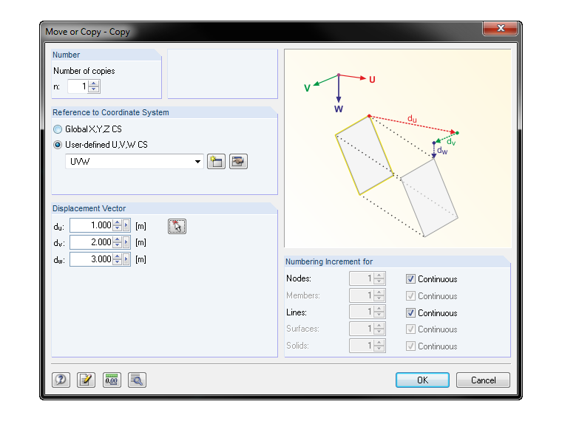Toggle Continuous checkbox for Members

410,296
